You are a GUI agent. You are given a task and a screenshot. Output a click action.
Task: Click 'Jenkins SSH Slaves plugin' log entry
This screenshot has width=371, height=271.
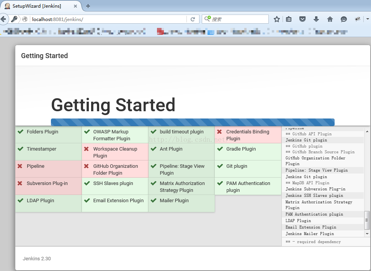(x=314, y=195)
